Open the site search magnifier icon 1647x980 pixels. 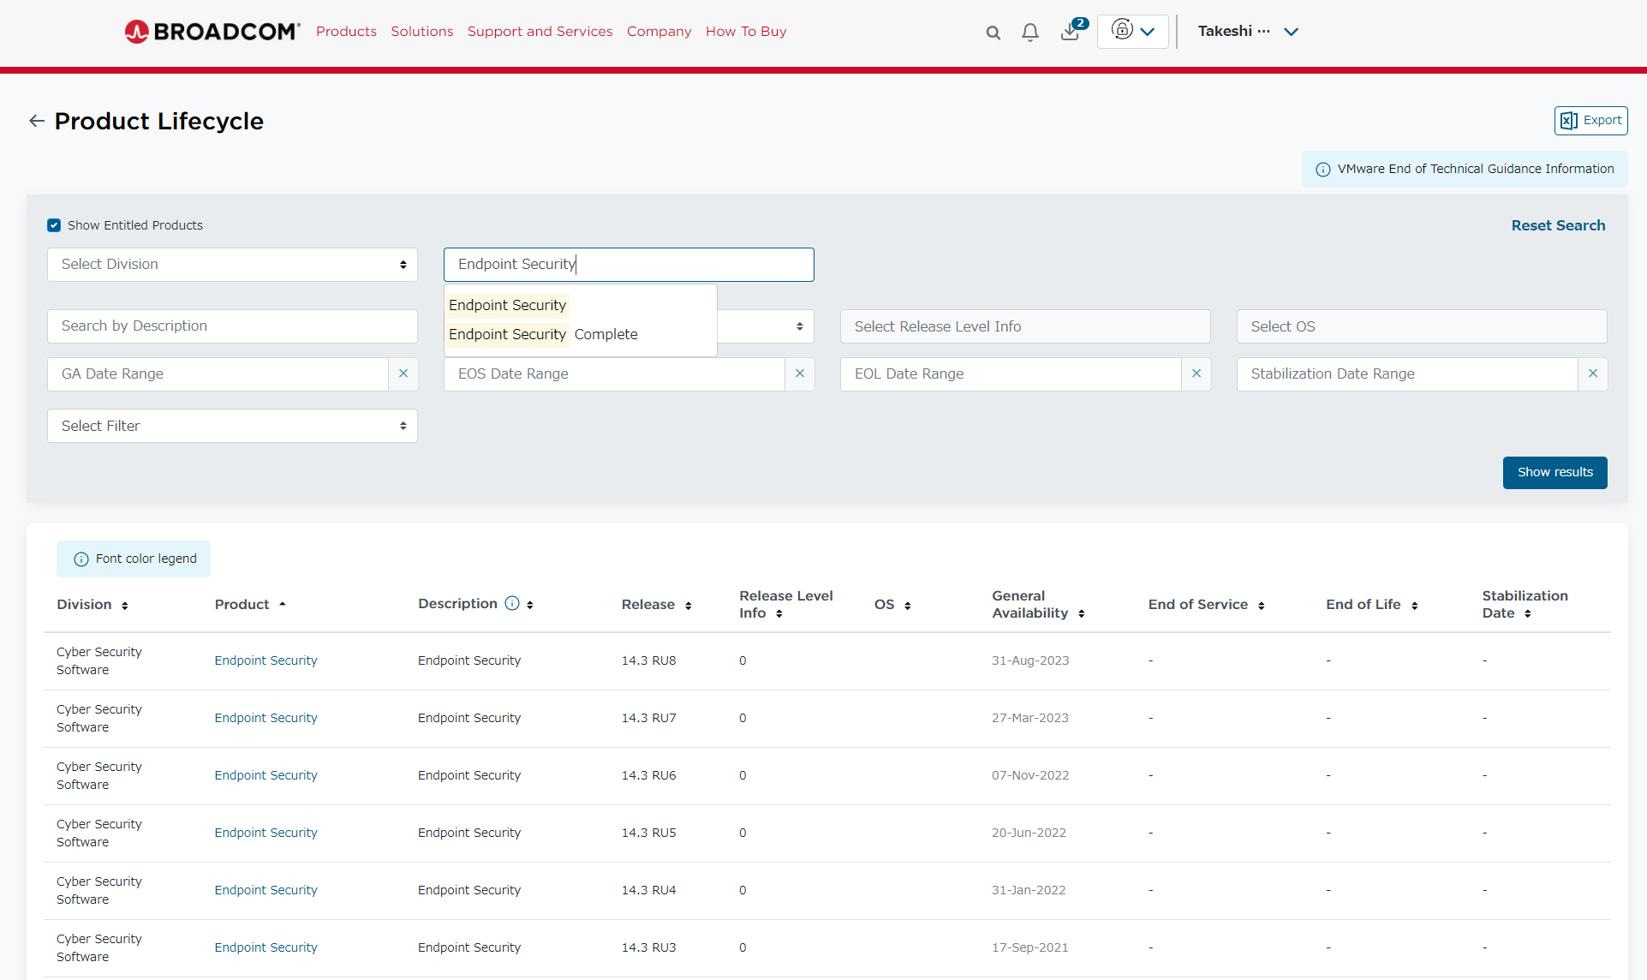(x=993, y=33)
